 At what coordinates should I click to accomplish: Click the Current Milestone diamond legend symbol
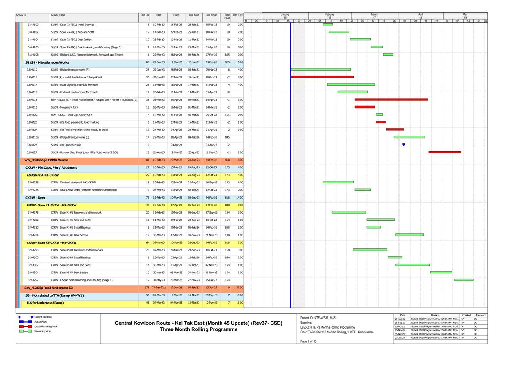pos(19,317)
